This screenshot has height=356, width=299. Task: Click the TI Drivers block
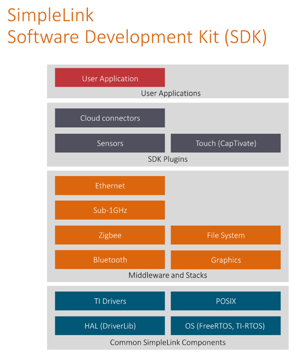110,301
